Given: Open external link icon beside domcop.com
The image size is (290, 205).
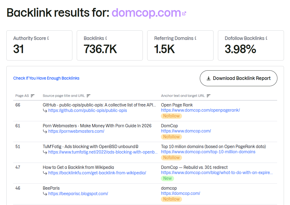Looking at the screenshot, I should [184, 13].
